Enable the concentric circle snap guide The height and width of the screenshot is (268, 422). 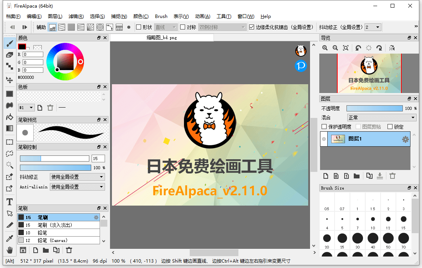(x=100, y=28)
